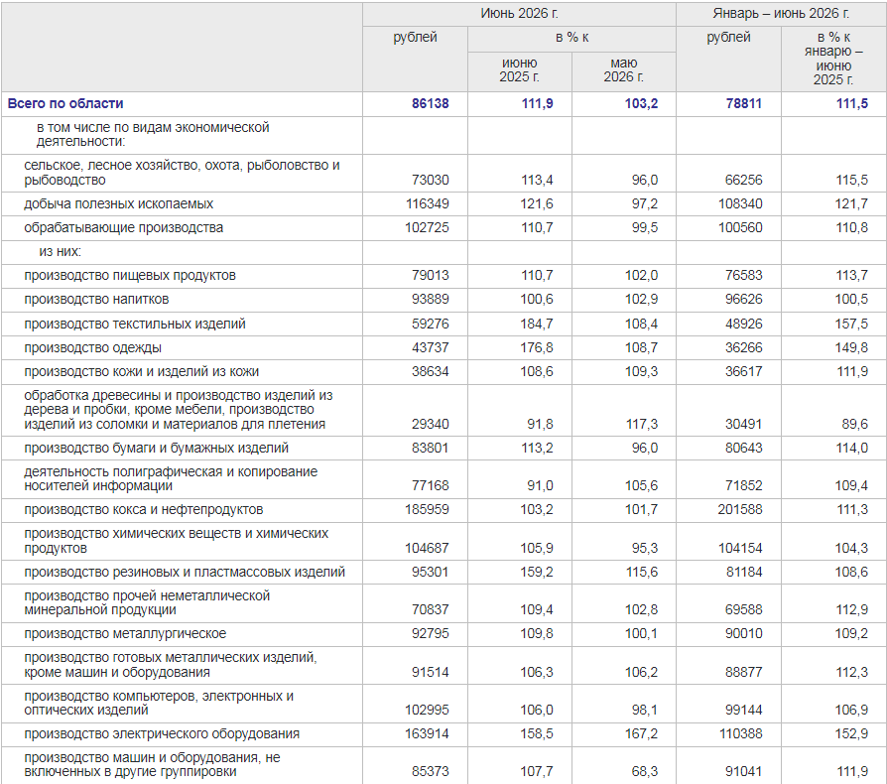Select the 'Июнь 2026 г.' column header
This screenshot has height=784, width=887.
519,13
